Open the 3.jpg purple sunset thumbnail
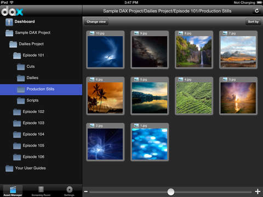Viewport: 263px width, 197px height. 238,98
